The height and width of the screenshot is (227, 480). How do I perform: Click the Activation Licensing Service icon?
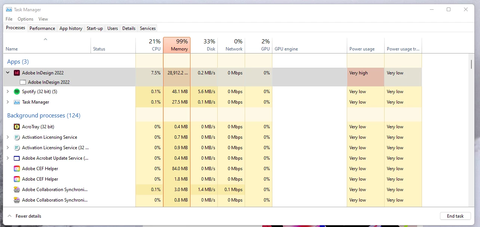coord(16,137)
